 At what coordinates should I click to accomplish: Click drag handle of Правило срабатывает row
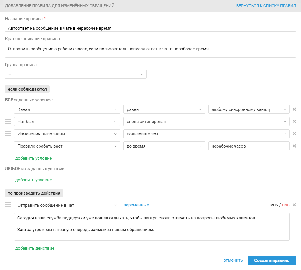tap(8, 146)
